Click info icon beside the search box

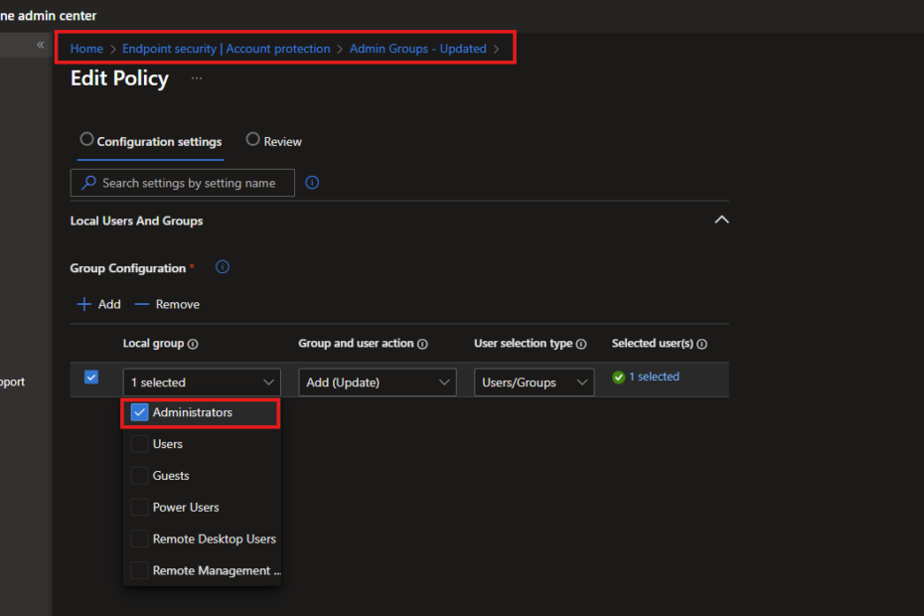312,183
